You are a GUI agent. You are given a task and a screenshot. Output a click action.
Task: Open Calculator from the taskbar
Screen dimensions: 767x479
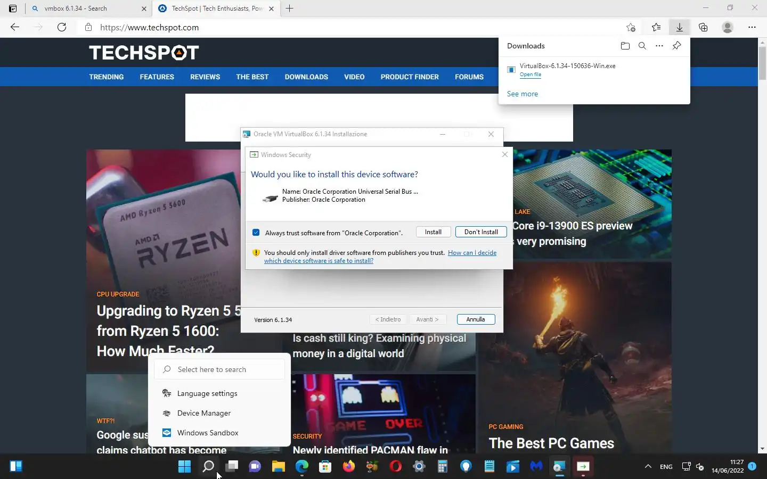(443, 467)
